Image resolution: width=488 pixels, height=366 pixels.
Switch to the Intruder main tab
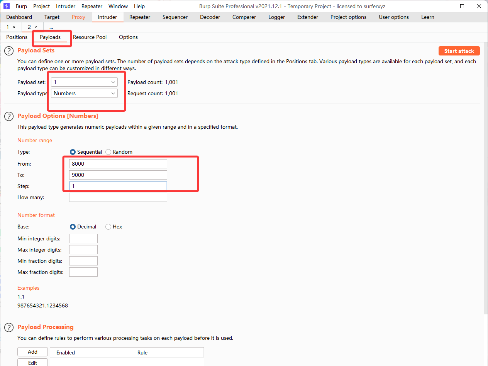tap(107, 17)
